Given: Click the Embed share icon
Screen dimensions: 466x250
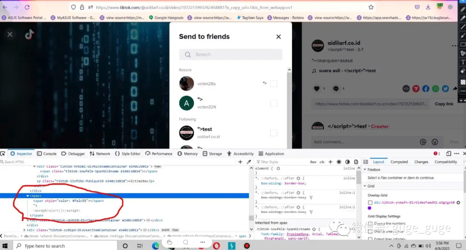Looking at the screenshot, I should [x=406, y=88].
